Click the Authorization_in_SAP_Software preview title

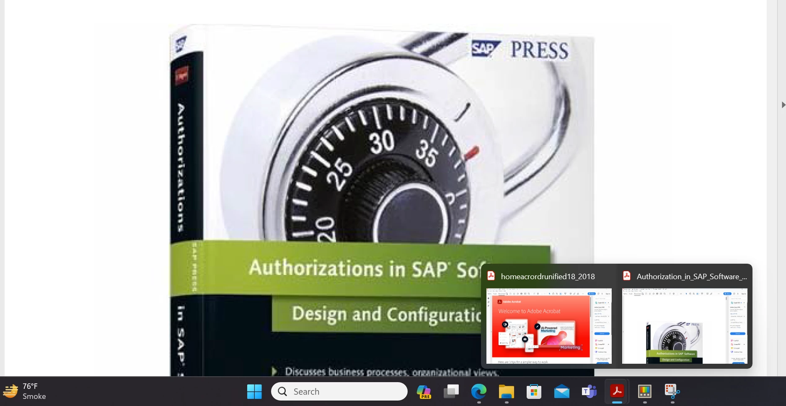click(692, 276)
